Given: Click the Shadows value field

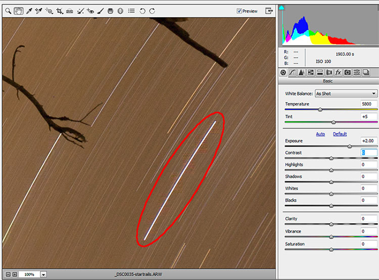Looking at the screenshot, I should [369, 176].
